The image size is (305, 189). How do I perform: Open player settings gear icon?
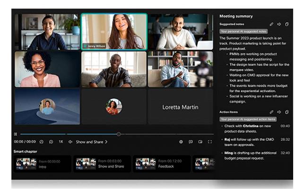point(181,142)
